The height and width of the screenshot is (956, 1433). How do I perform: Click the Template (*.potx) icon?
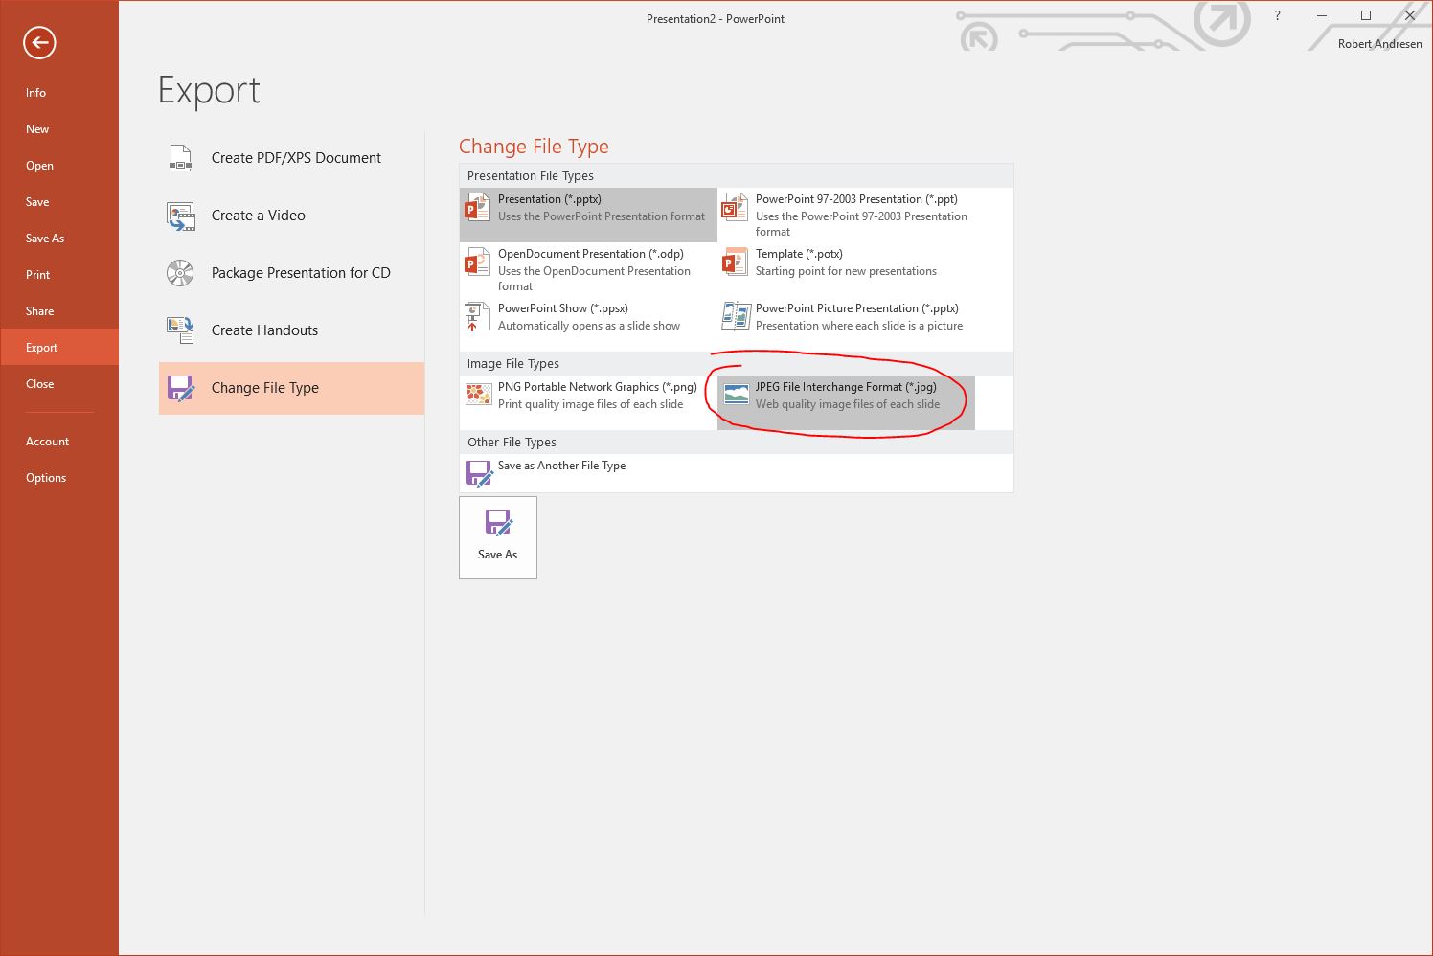point(735,262)
